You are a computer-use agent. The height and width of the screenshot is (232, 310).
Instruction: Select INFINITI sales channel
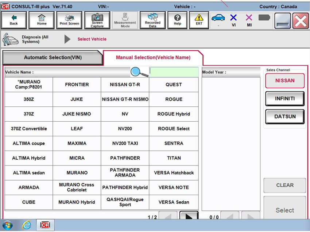pyautogui.click(x=285, y=99)
